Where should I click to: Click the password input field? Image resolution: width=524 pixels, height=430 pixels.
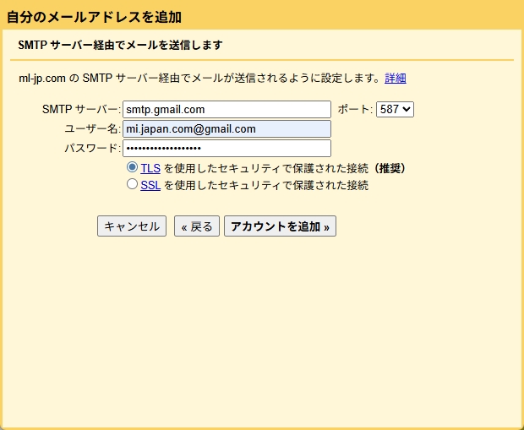227,148
